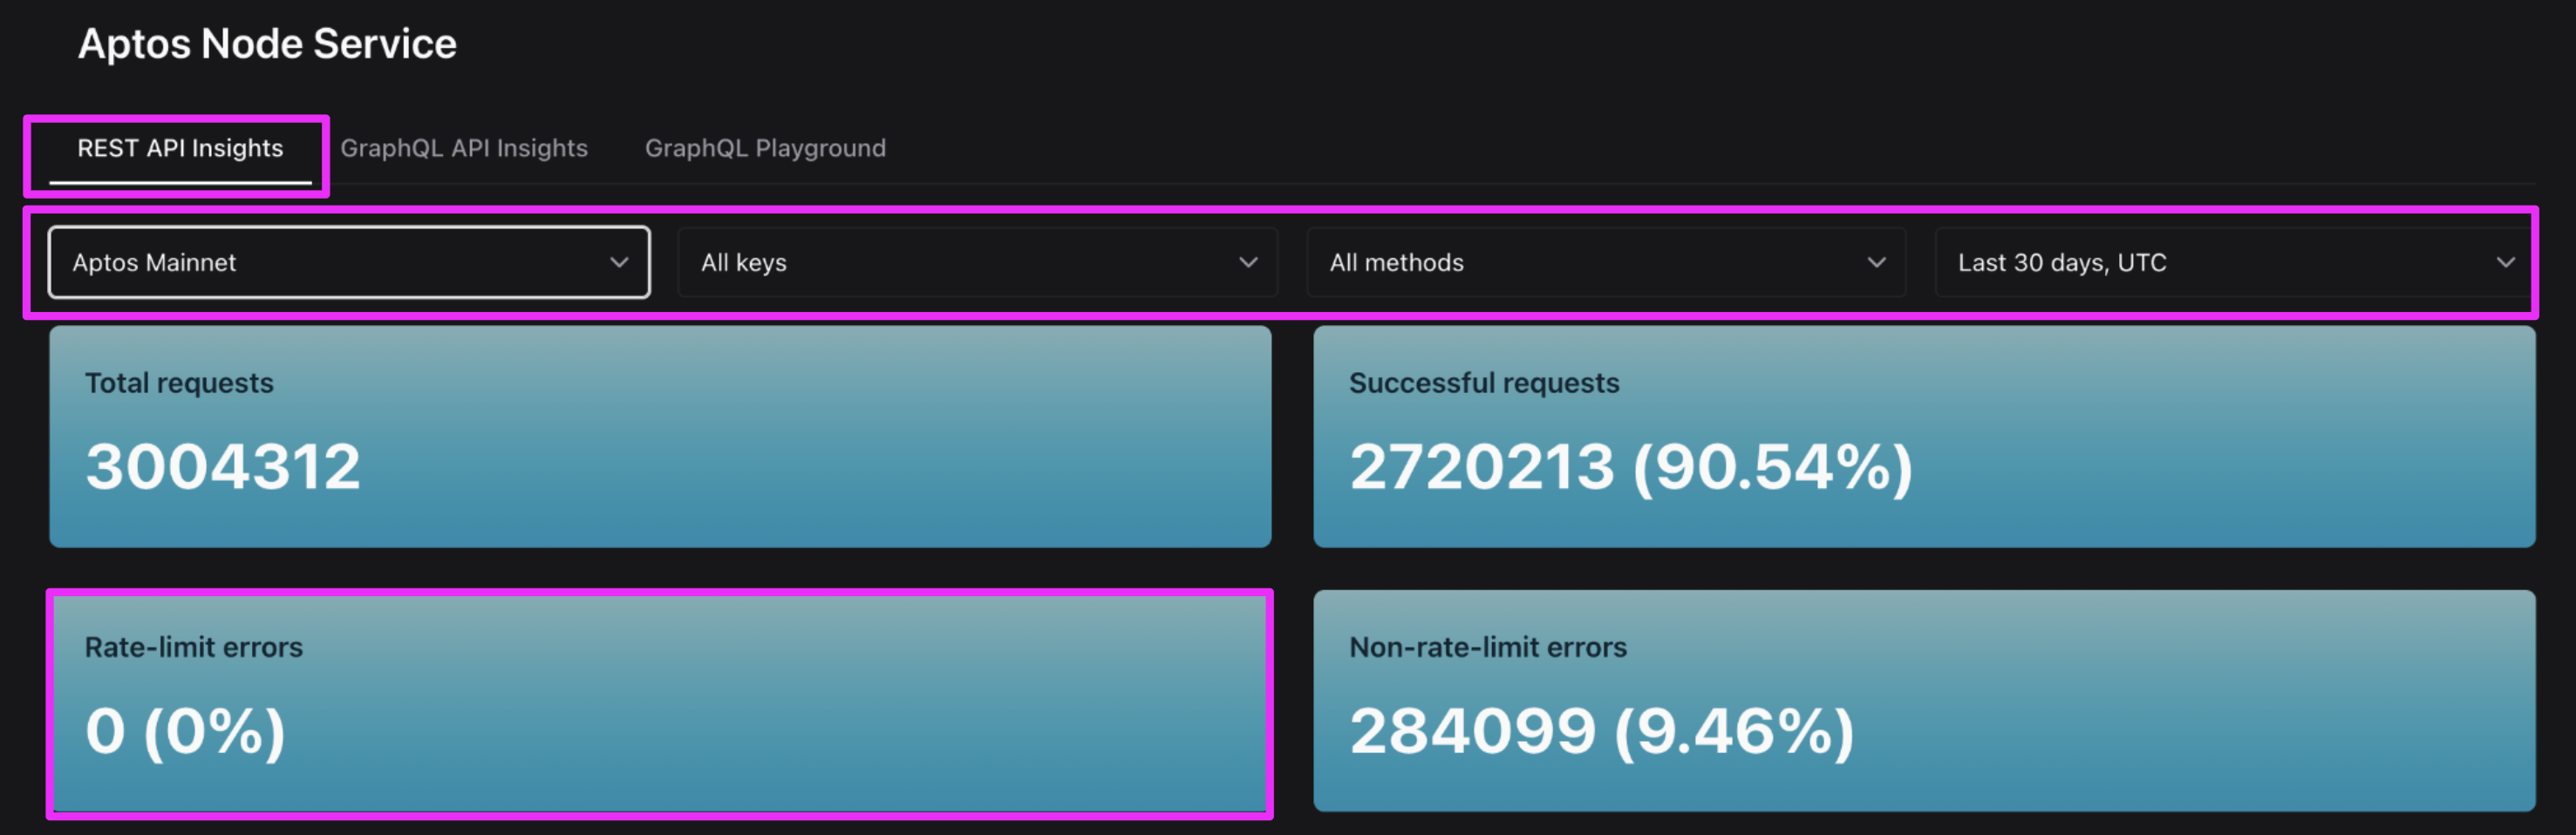Viewport: 2576px width, 835px height.
Task: Open the GraphQL Playground tab
Action: [x=765, y=148]
